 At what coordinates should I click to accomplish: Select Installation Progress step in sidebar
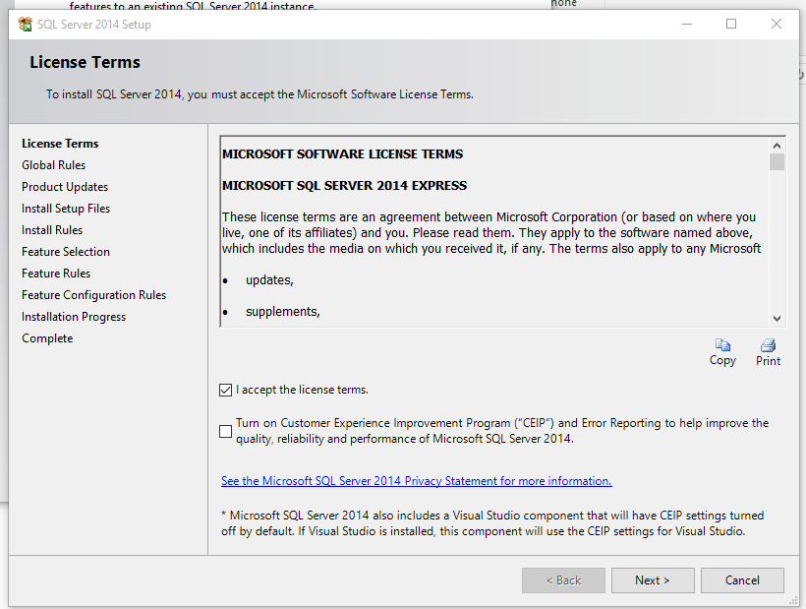74,317
